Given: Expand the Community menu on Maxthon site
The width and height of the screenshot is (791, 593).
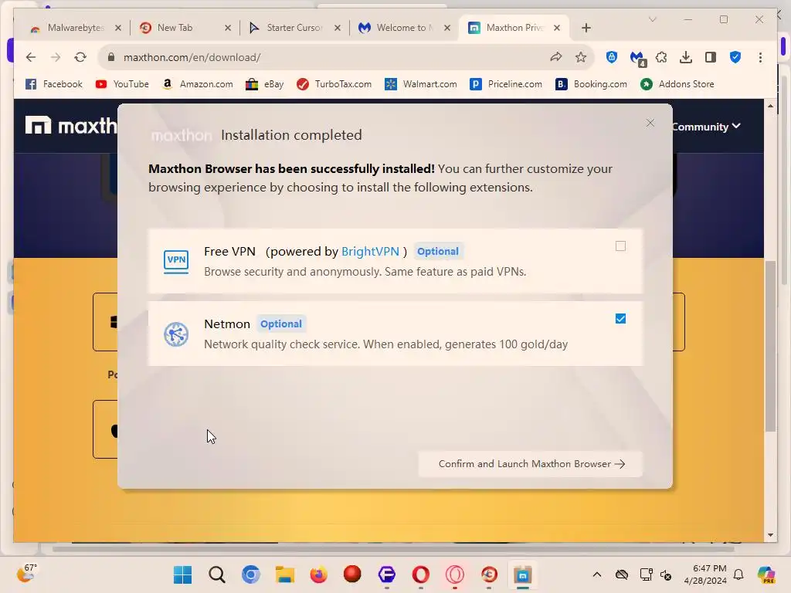Looking at the screenshot, I should (x=706, y=127).
